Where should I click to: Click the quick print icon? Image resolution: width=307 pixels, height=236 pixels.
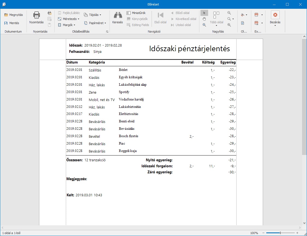[49, 13]
